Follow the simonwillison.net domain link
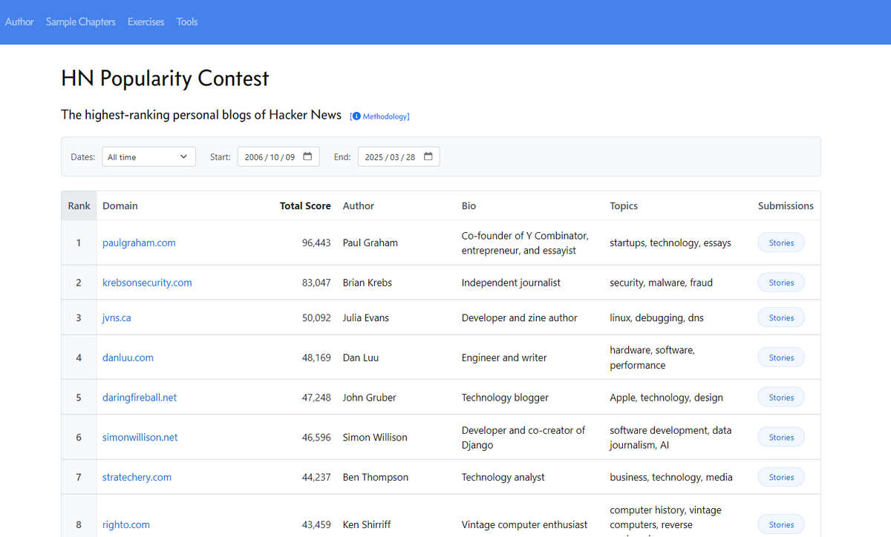 tap(140, 438)
